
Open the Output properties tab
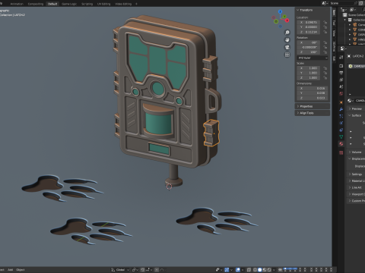pos(341,73)
